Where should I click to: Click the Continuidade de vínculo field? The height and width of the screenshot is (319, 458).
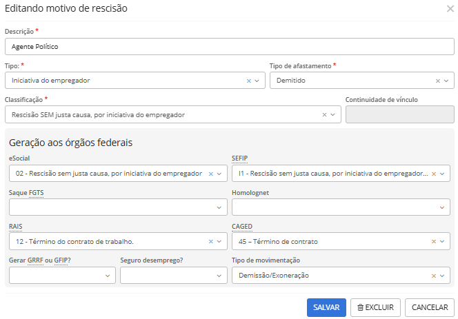[400, 114]
